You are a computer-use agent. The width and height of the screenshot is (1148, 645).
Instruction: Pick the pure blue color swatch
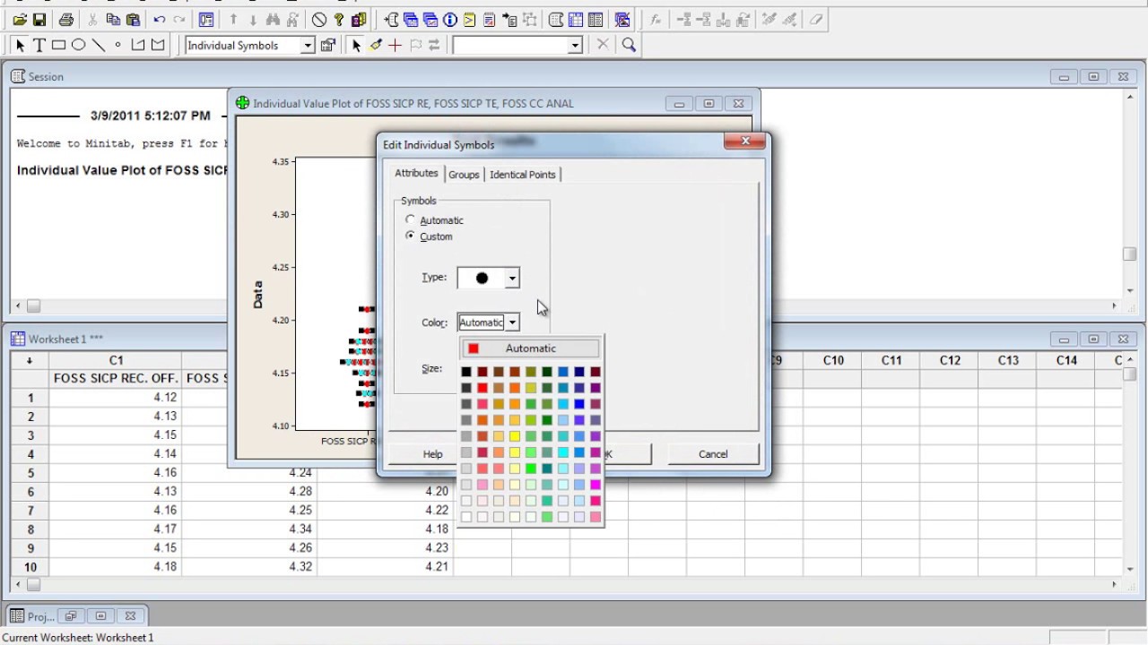tap(579, 404)
